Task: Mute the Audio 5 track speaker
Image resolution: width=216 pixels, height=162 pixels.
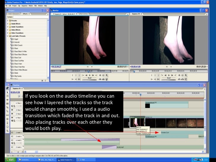Action: click(x=12, y=140)
